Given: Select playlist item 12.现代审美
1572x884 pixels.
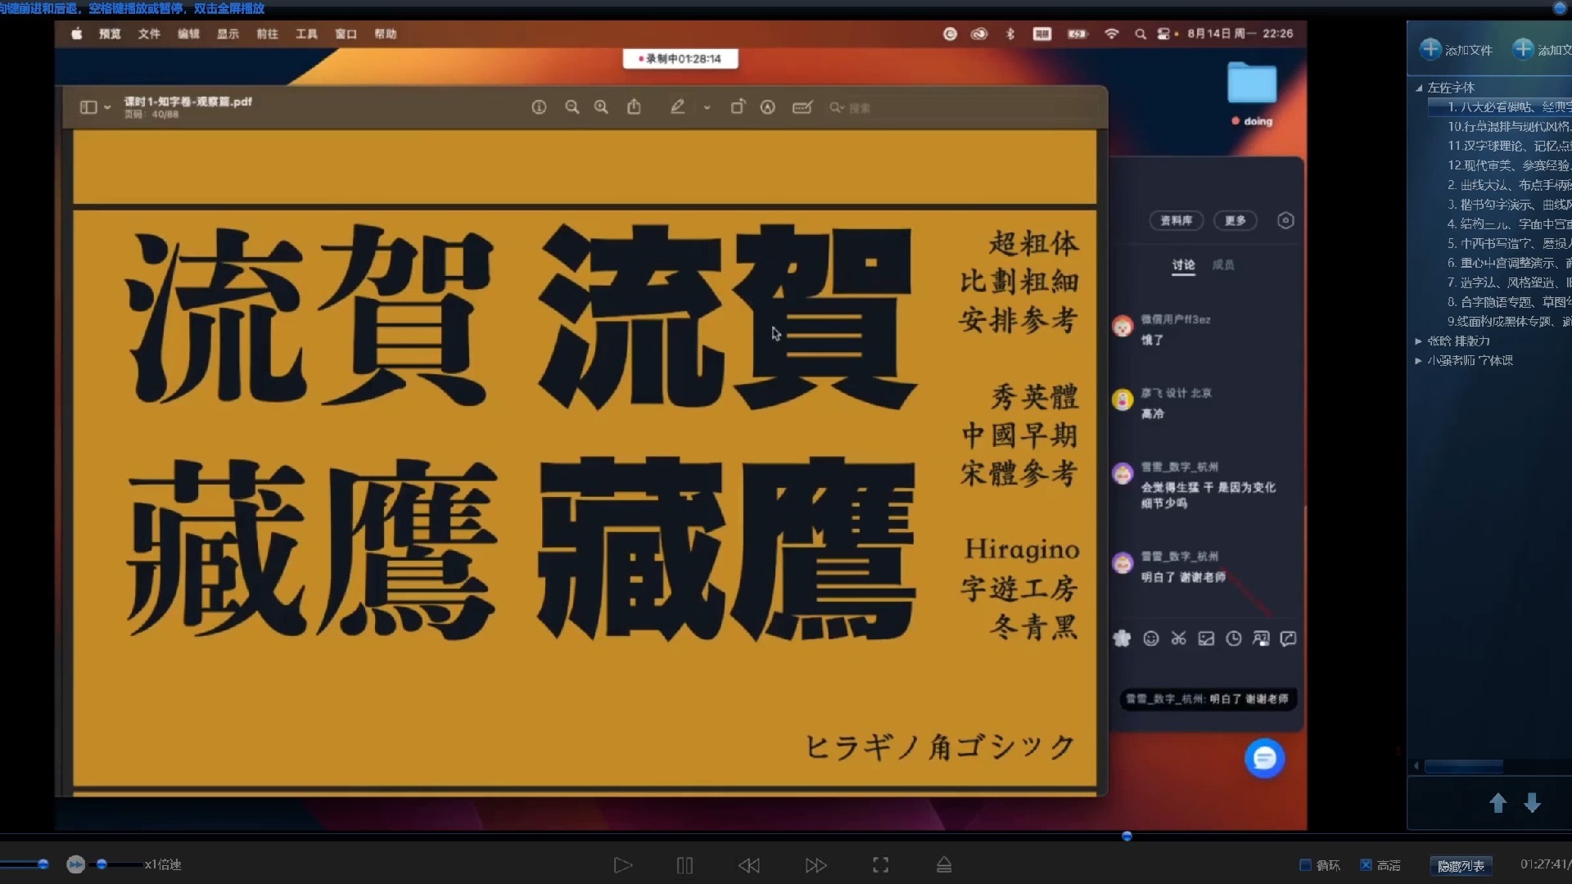Looking at the screenshot, I should (1508, 165).
